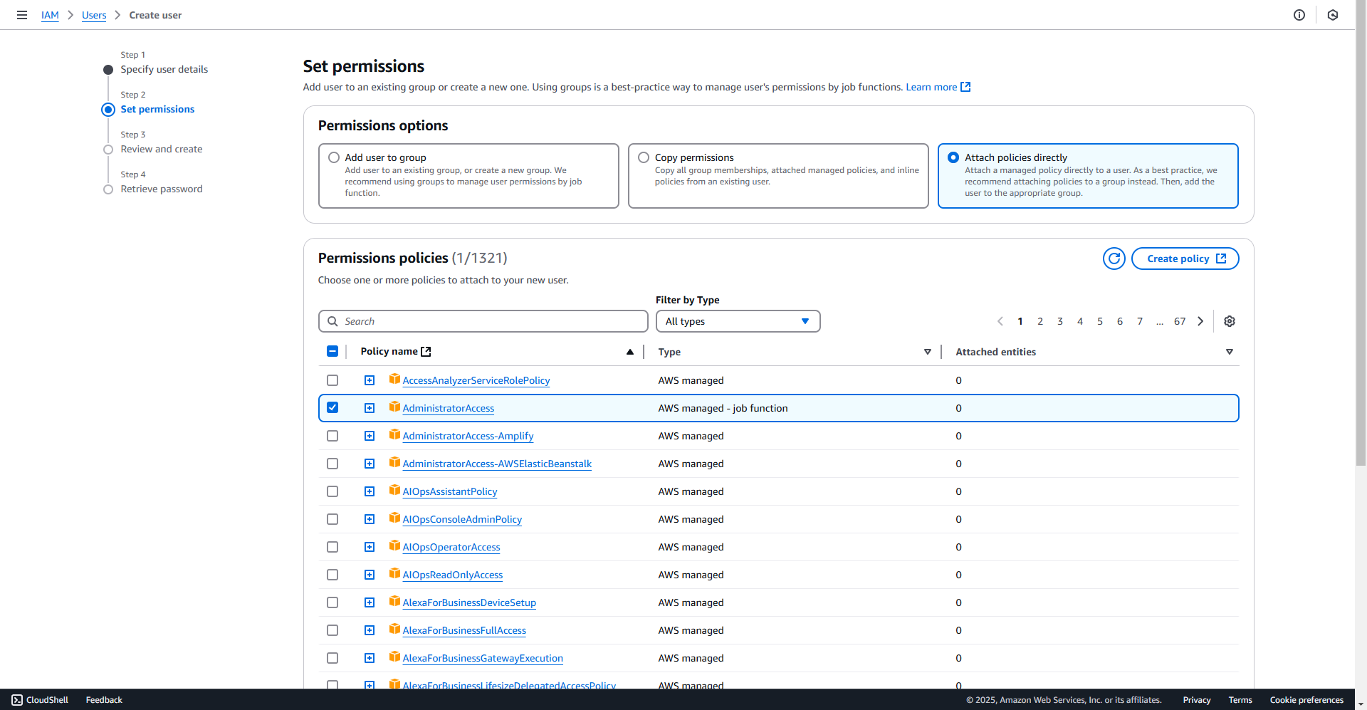Image resolution: width=1367 pixels, height=710 pixels.
Task: Select Attach policies directly radio option
Action: pos(953,157)
